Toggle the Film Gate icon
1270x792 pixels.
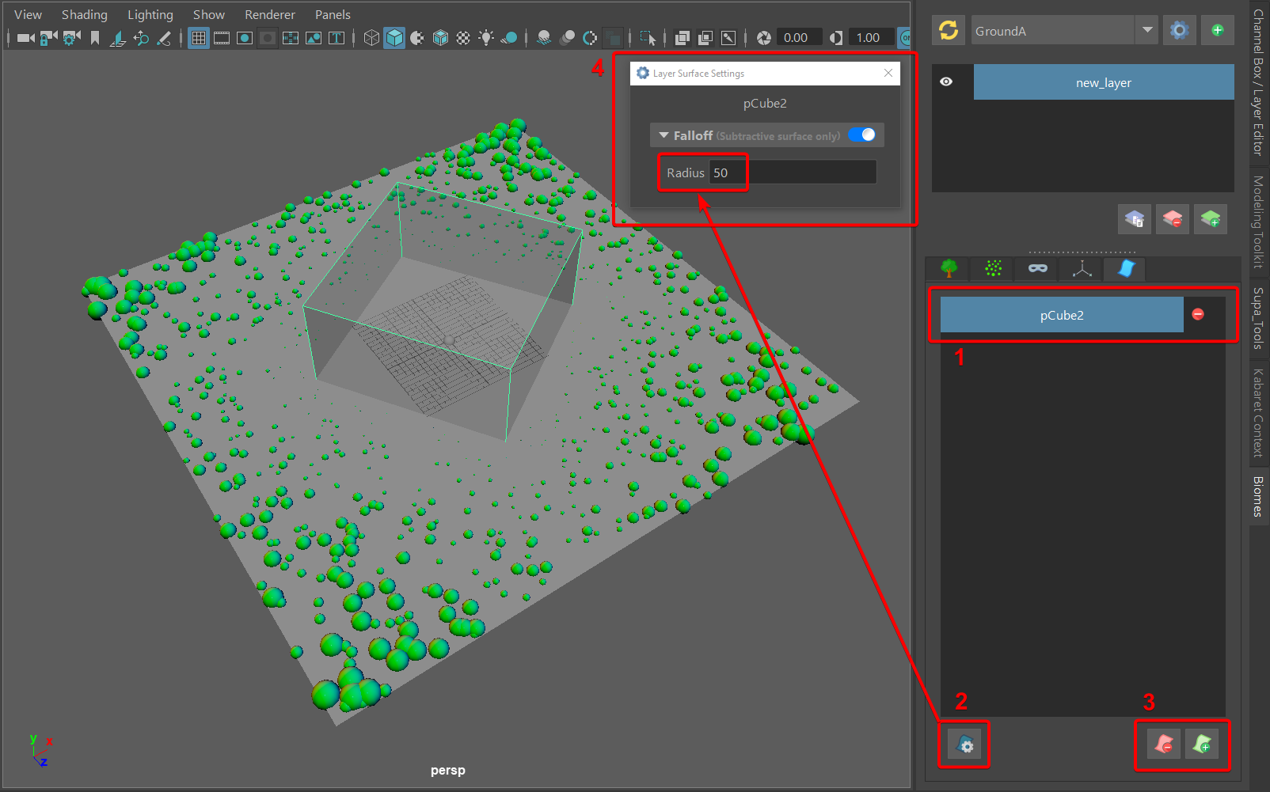[222, 37]
